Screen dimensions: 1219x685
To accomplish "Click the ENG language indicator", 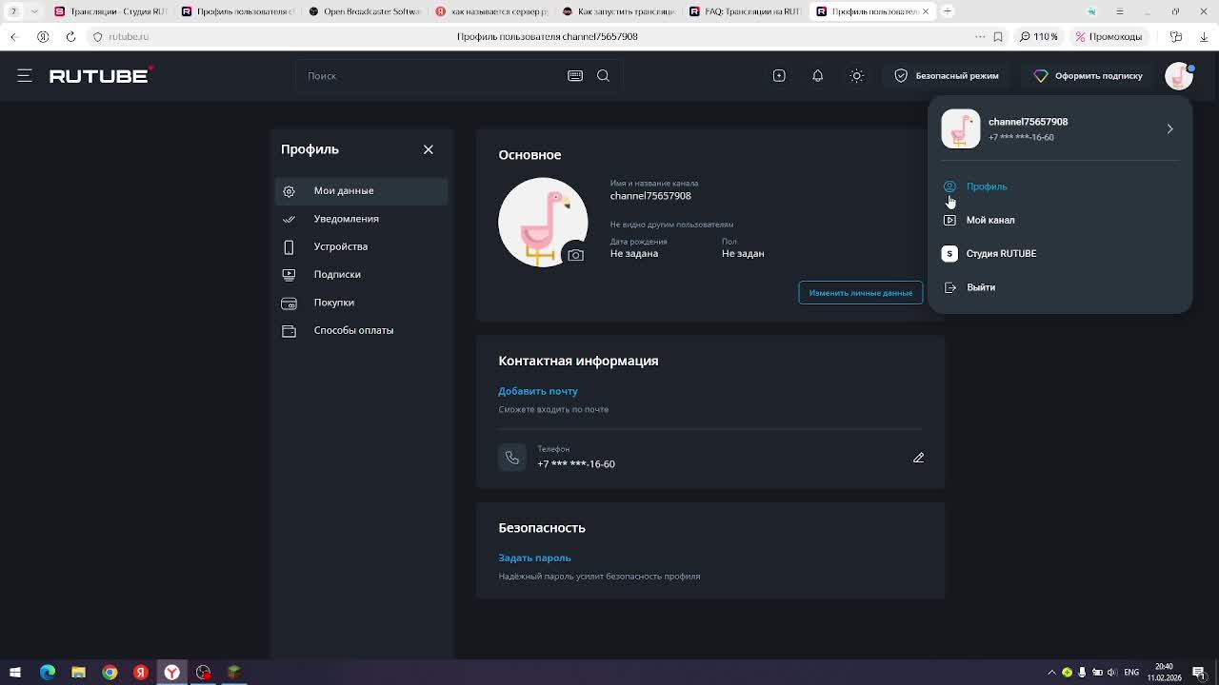I will point(1131,673).
